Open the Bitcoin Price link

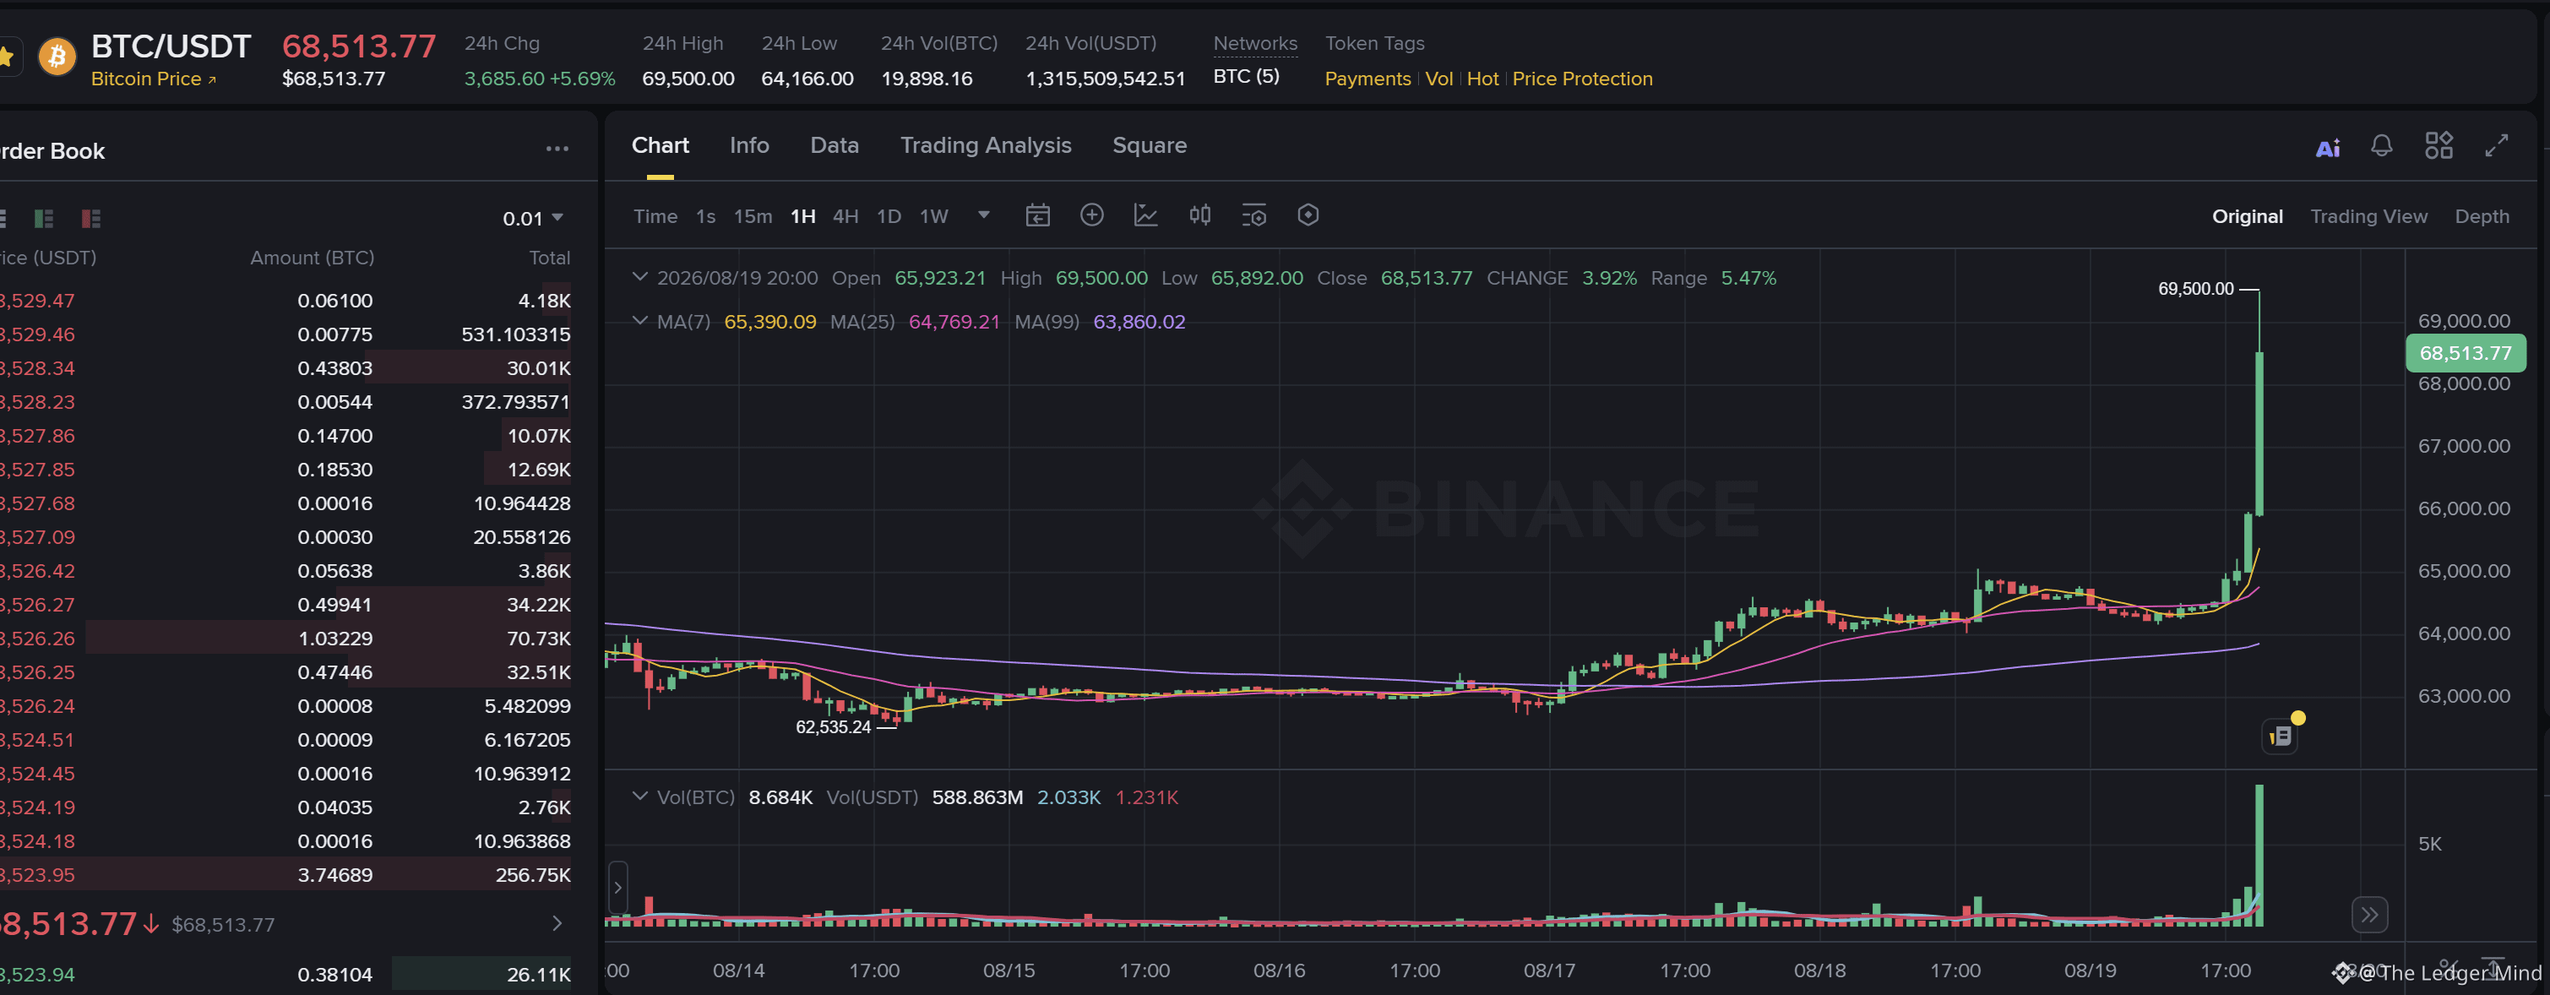154,79
